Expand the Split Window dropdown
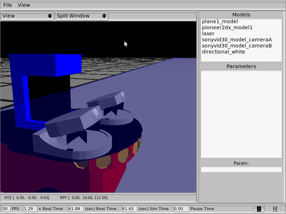Screen dimensions: 286x214 point(82,16)
